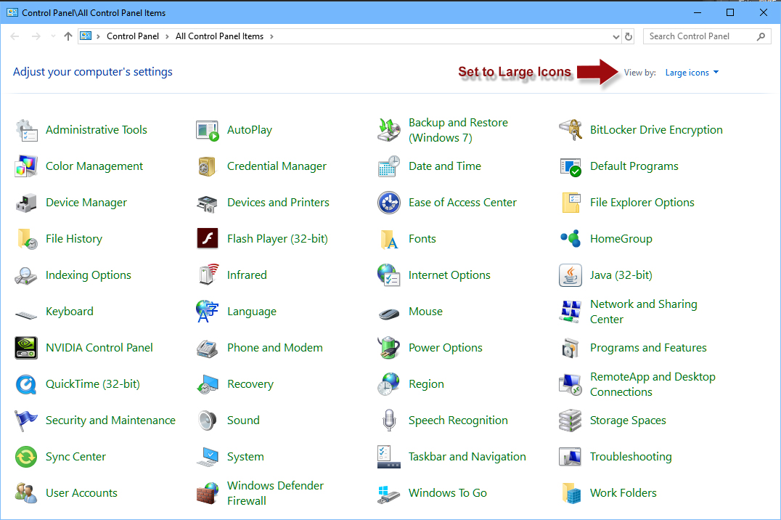Image resolution: width=781 pixels, height=520 pixels.
Task: Open the Troubleshooting link
Action: [x=631, y=458]
